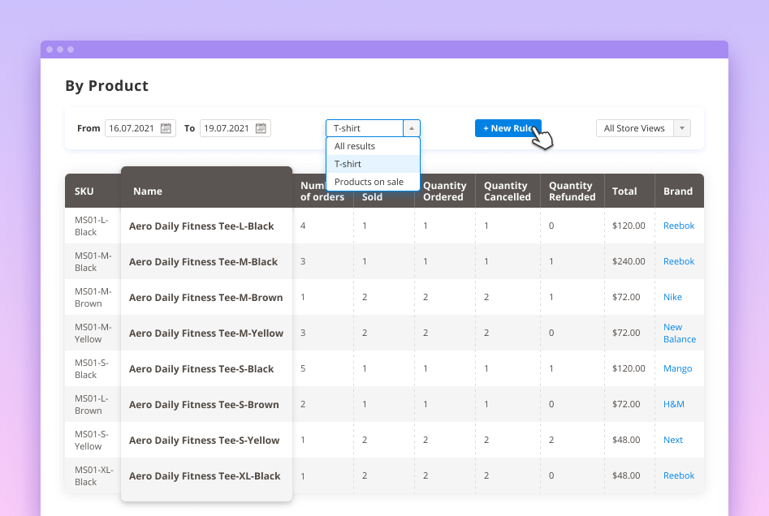
Task: Select Aero Daily Fitness Tee-M-Brown product name
Action: (205, 298)
